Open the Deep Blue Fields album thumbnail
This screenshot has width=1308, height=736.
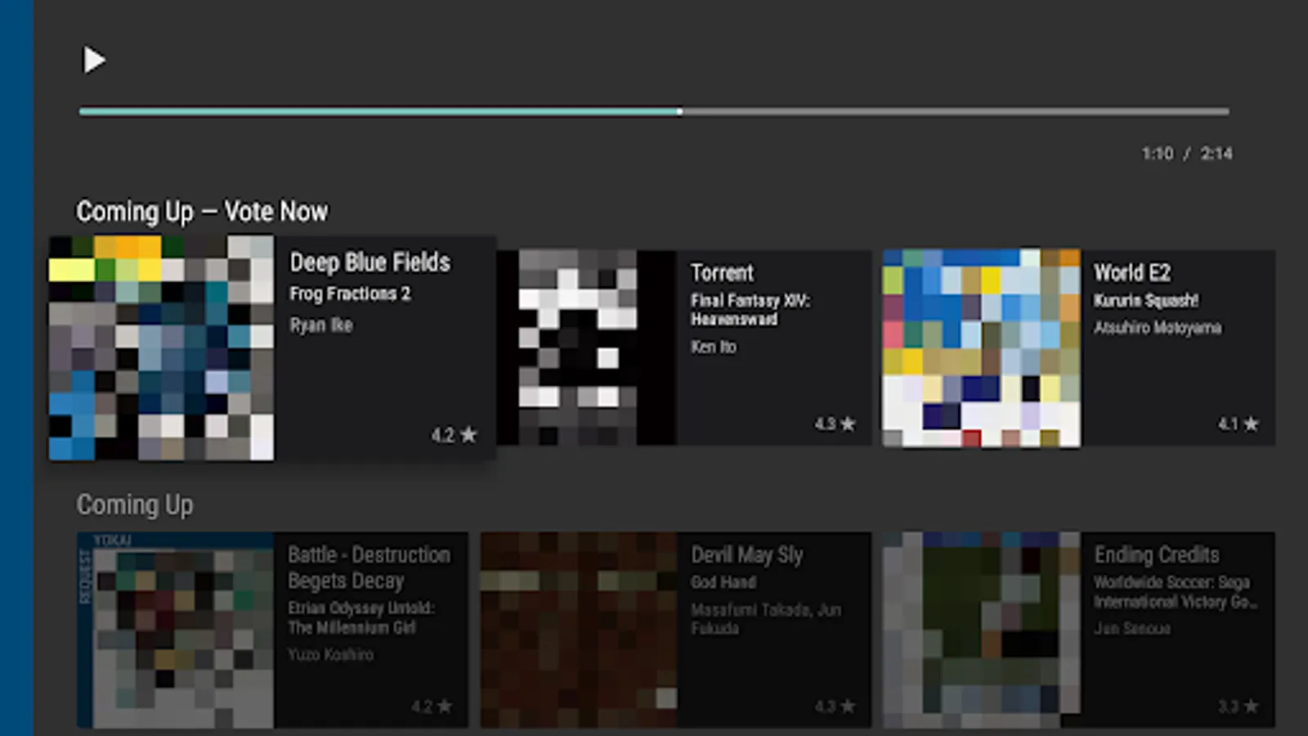click(x=162, y=348)
